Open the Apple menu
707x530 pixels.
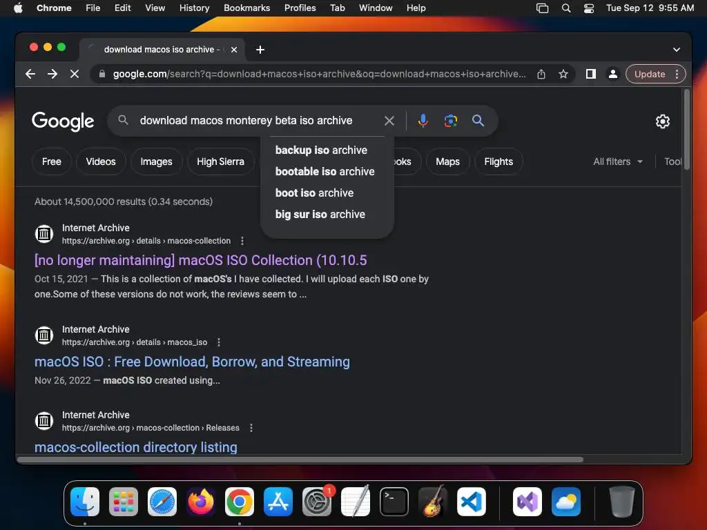click(x=18, y=8)
